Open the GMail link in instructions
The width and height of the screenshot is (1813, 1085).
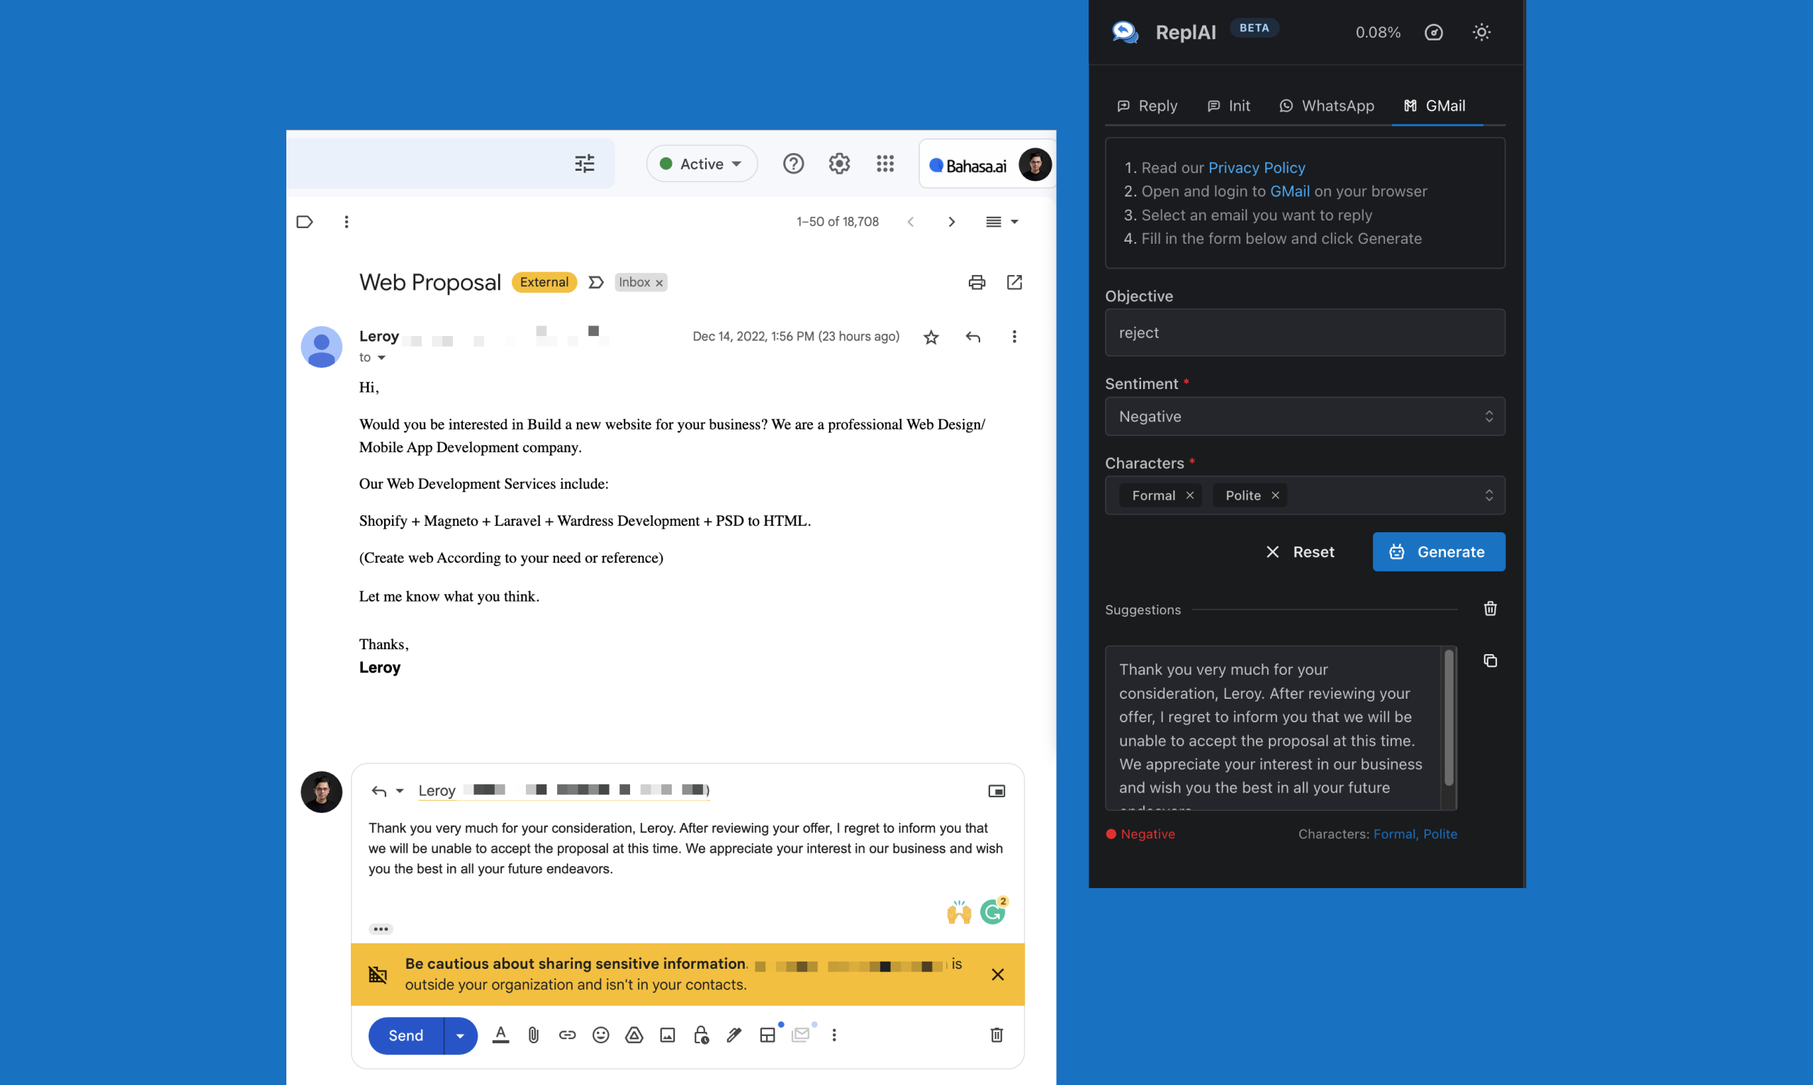pyautogui.click(x=1289, y=191)
